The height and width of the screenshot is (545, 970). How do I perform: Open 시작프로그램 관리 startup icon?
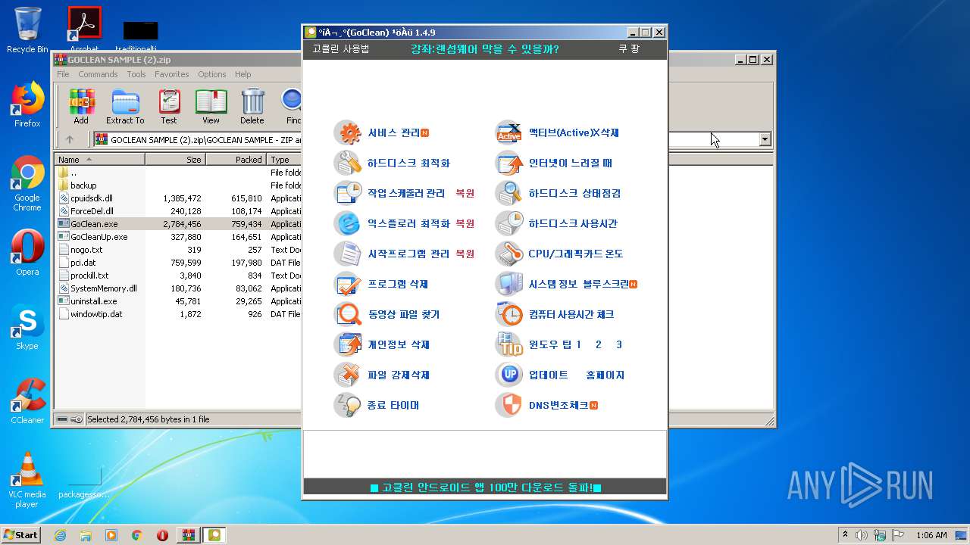[x=349, y=254]
